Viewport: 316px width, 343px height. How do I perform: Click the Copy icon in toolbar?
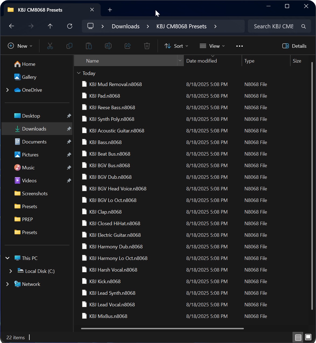point(69,46)
